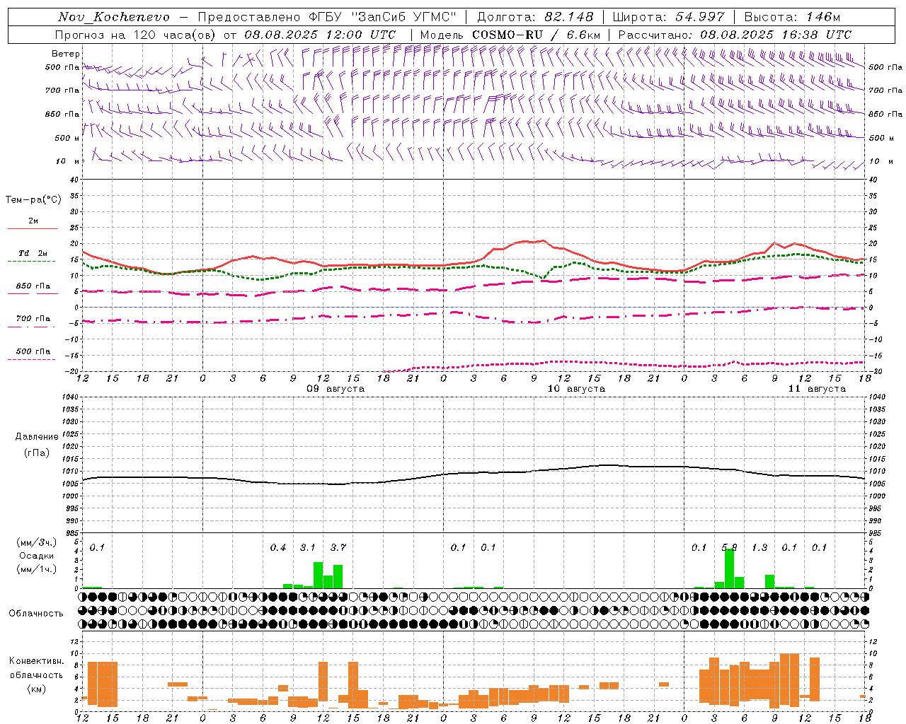
Task: Click the precipitation value "0.4"
Action: coord(278,548)
